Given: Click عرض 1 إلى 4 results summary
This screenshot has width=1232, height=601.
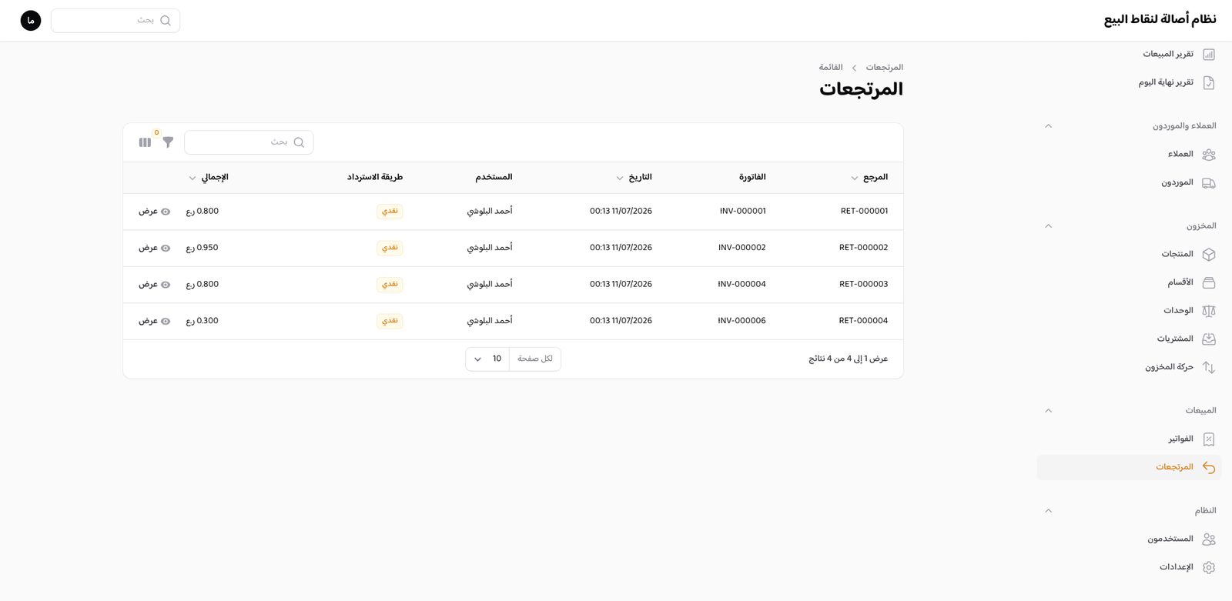Looking at the screenshot, I should pyautogui.click(x=848, y=359).
